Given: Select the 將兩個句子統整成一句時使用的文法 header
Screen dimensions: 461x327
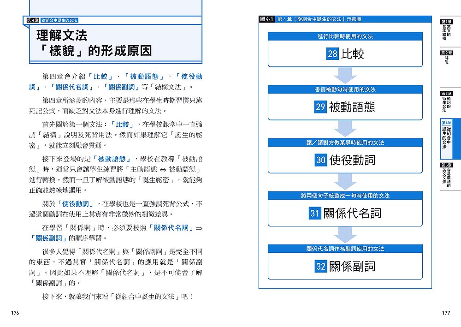Looking at the screenshot, I should [345, 196].
